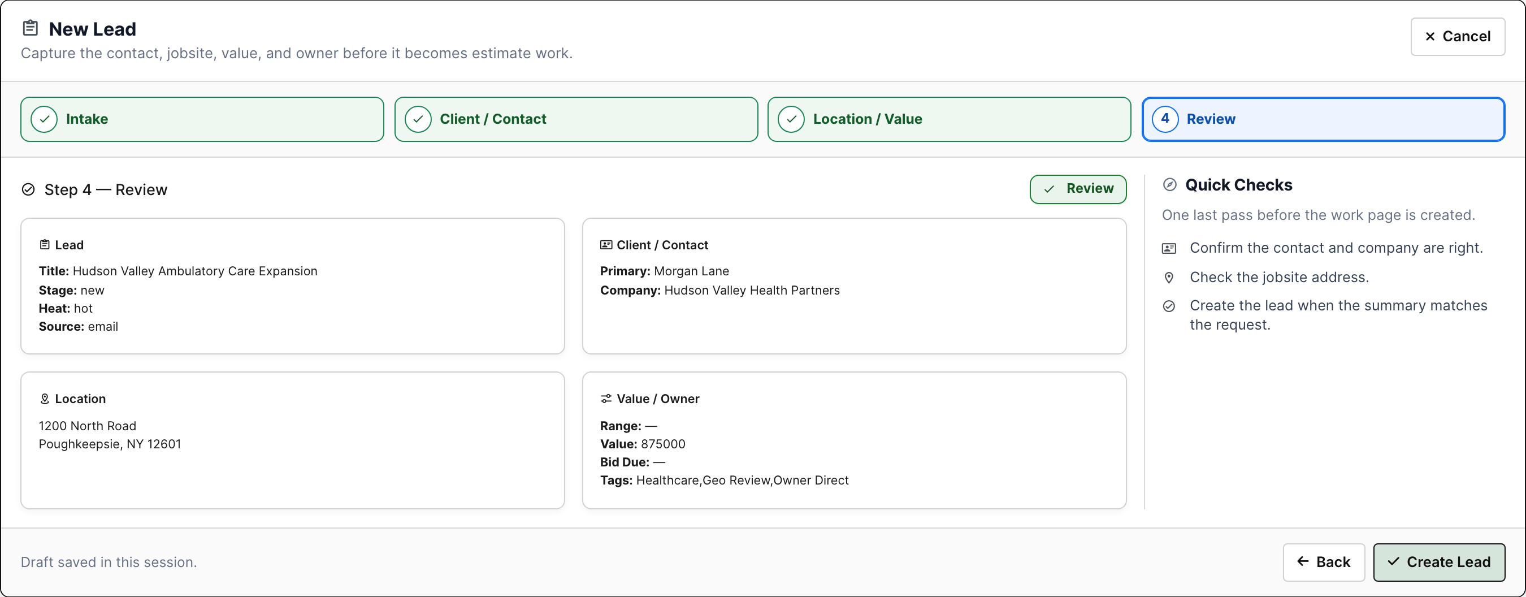Click the Step 4 — Review heading
Screen dimensions: 1526x597
106,189
